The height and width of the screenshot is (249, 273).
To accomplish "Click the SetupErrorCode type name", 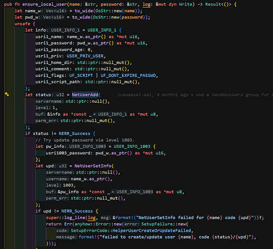I will (89, 231).
